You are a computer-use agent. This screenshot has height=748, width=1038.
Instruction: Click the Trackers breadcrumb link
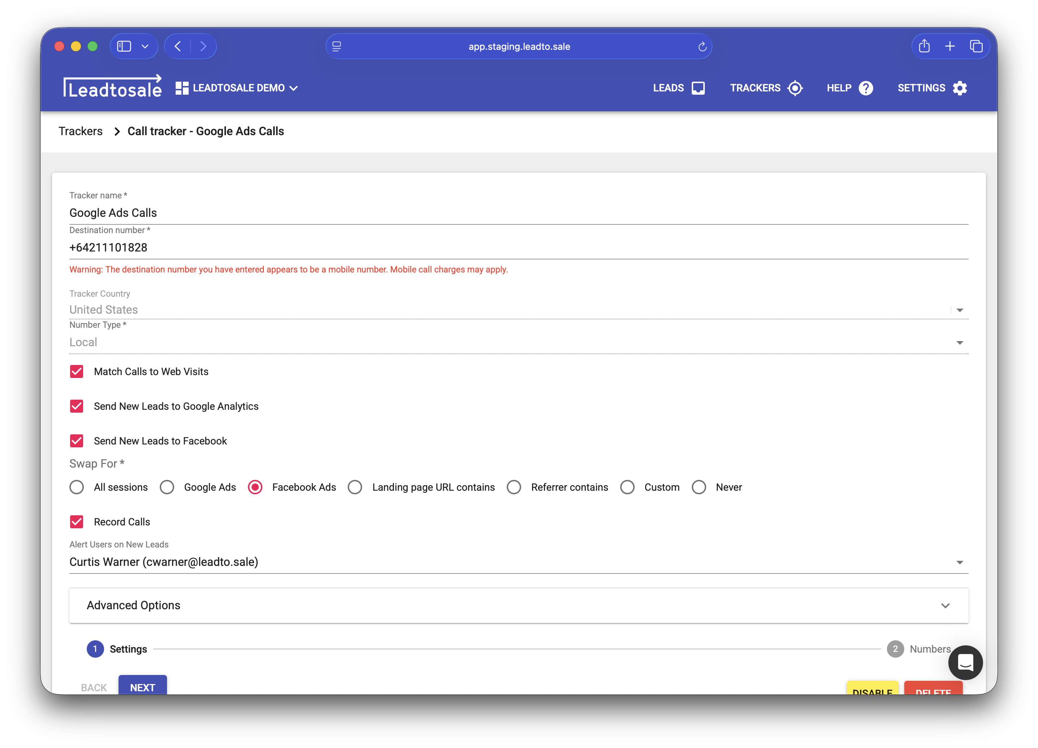coord(81,131)
